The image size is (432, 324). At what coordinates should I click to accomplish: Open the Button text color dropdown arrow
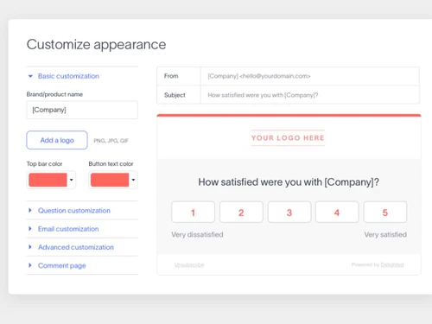point(133,180)
